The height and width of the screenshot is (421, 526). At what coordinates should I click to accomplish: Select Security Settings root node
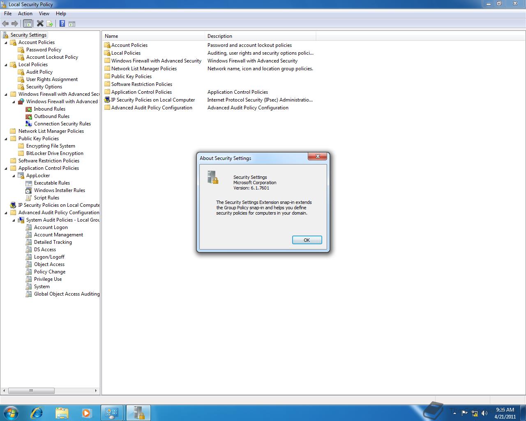(x=28, y=35)
